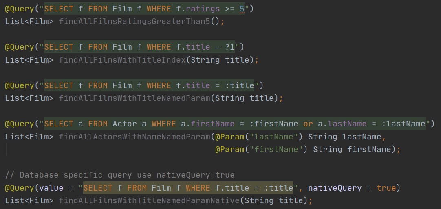Image resolution: width=441 pixels, height=209 pixels.
Task: Click the number 5 with the warning underline
Action: pyautogui.click(x=242, y=8)
